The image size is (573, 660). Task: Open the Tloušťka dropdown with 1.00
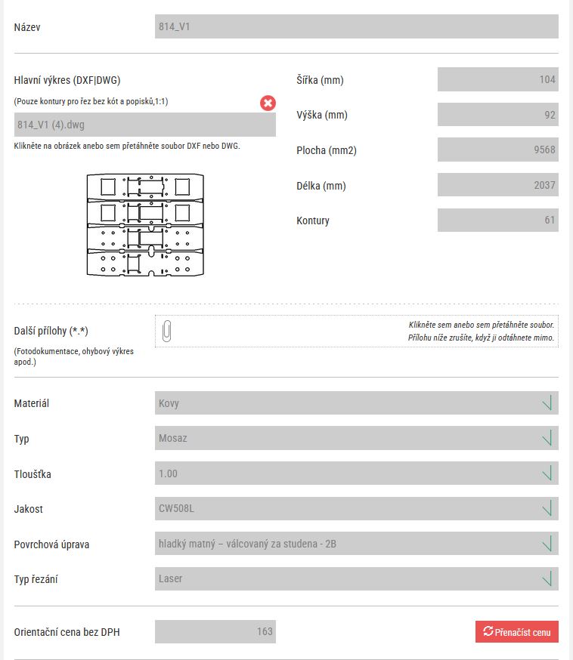tap(356, 473)
